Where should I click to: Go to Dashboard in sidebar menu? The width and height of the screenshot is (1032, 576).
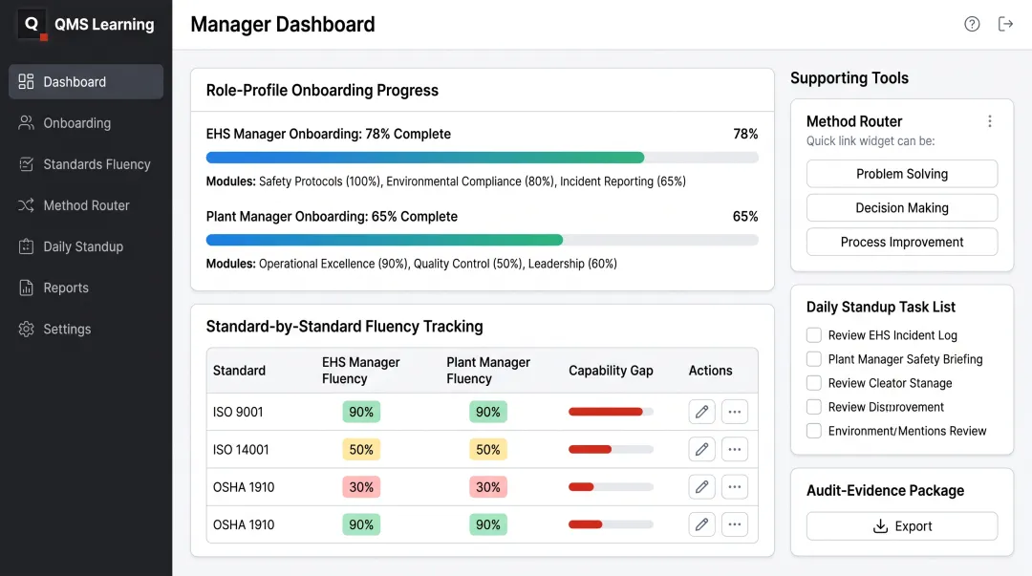pyautogui.click(x=86, y=81)
